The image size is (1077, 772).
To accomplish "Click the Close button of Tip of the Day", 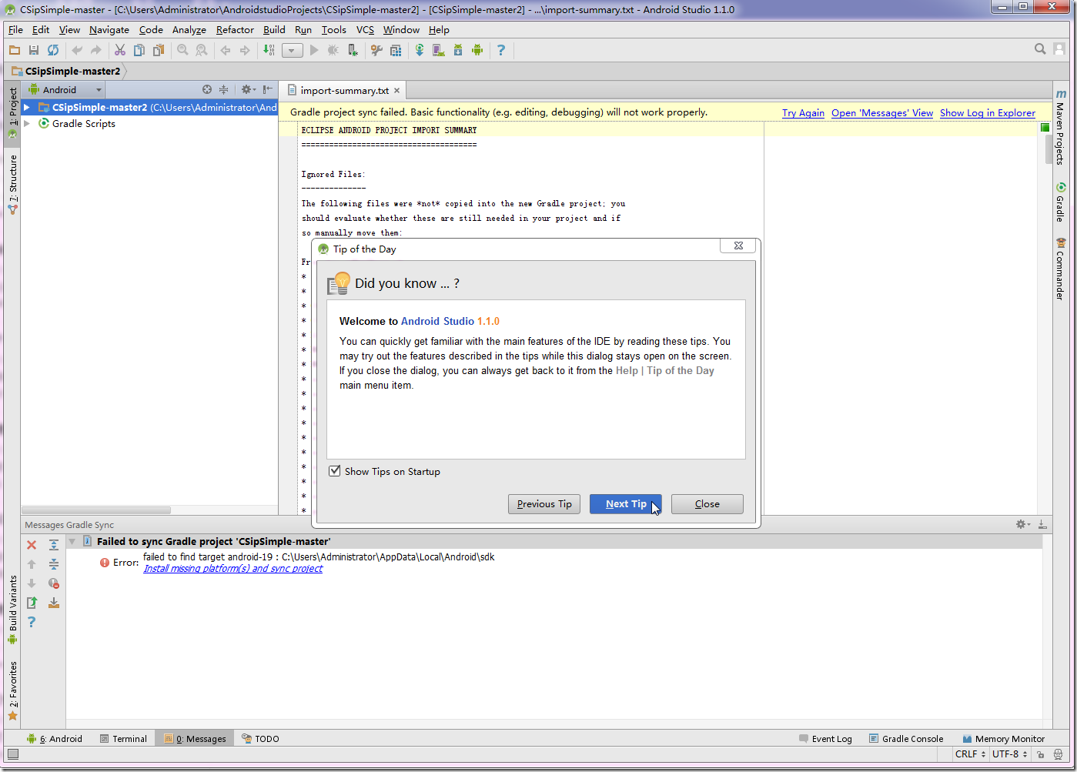I will tap(707, 504).
